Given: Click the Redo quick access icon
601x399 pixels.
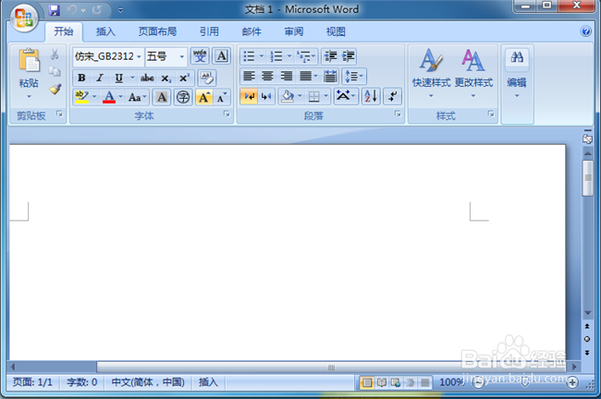Looking at the screenshot, I should 97,10.
